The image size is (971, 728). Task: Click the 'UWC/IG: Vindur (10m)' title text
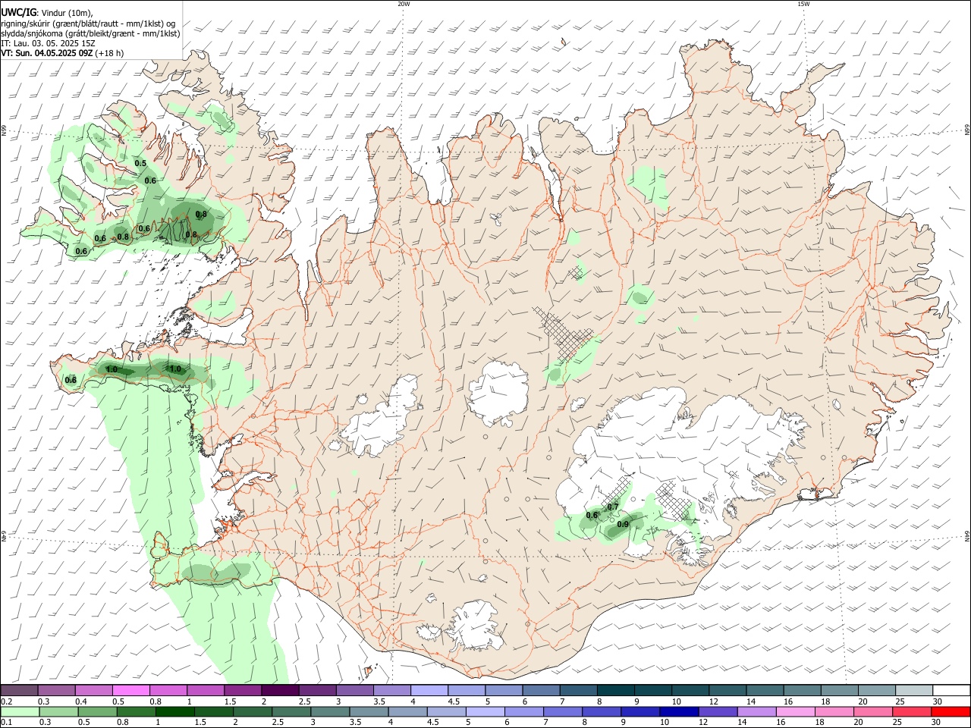[47, 13]
